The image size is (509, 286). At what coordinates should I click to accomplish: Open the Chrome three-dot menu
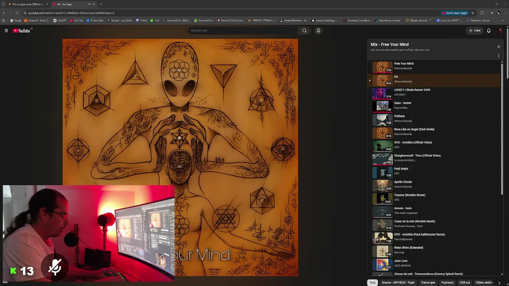(505, 13)
